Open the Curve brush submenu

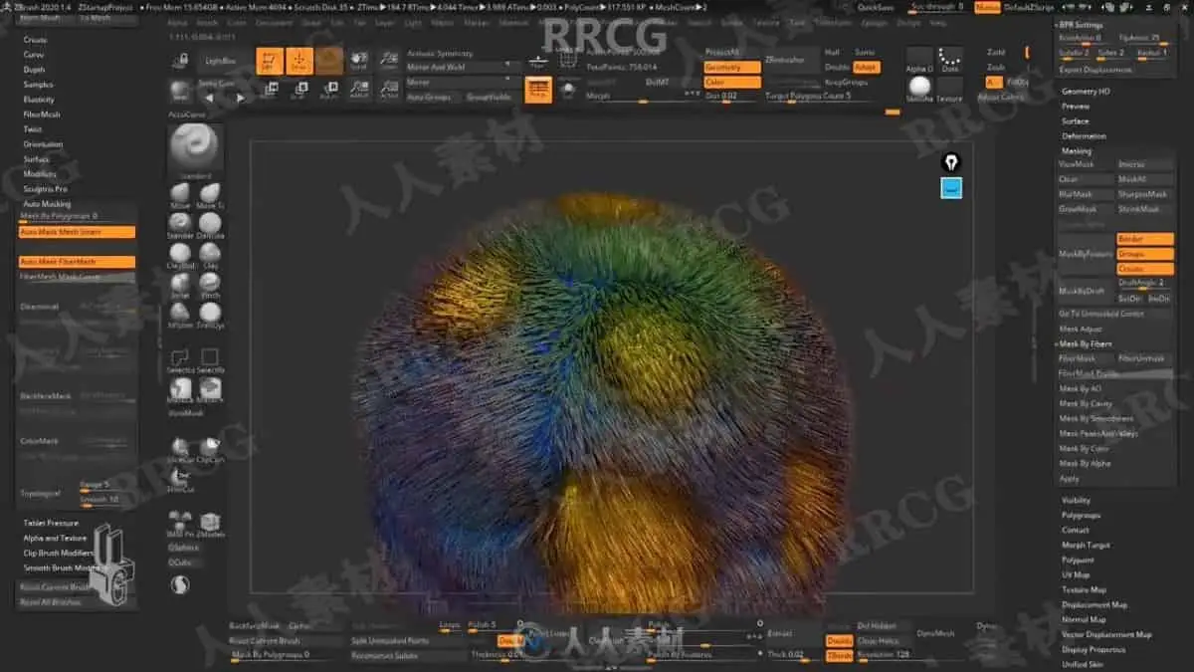click(x=34, y=54)
